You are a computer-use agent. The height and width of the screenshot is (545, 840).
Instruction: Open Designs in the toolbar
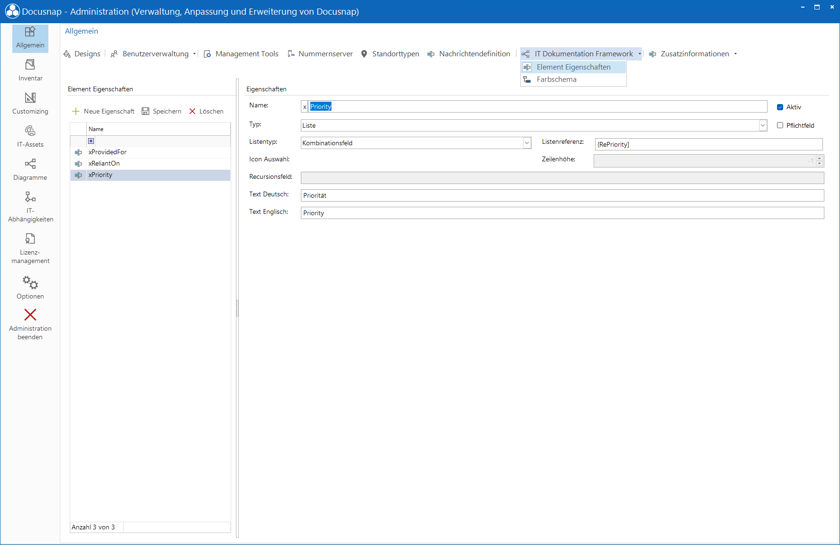click(82, 54)
